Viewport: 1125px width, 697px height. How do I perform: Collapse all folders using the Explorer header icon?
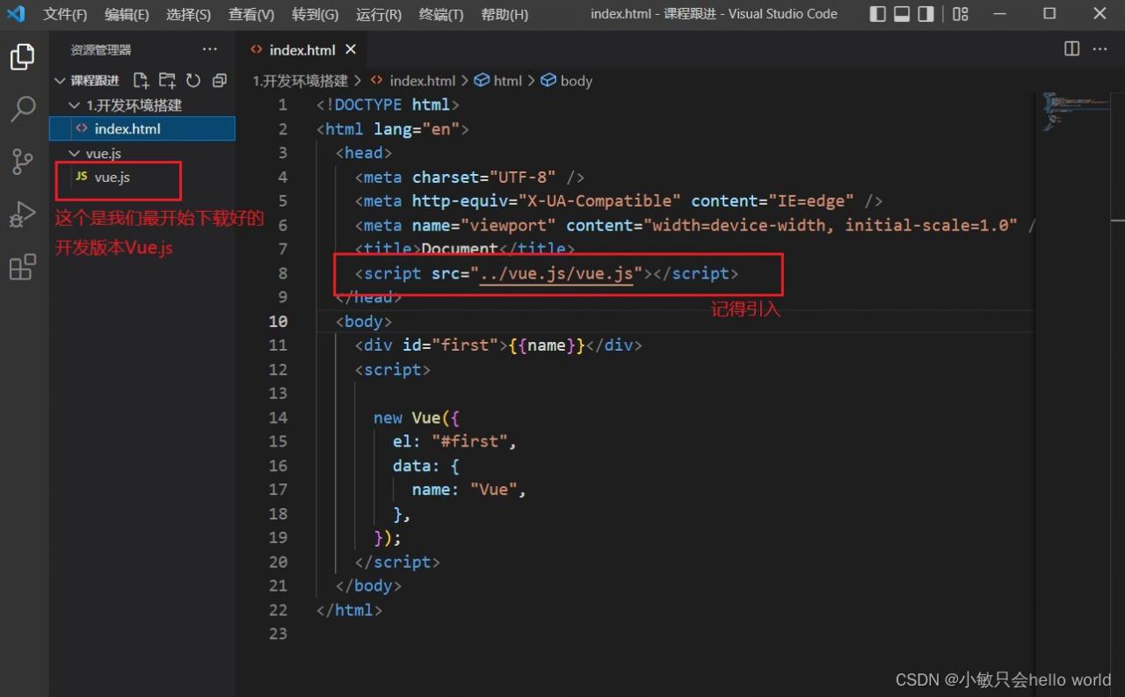220,81
